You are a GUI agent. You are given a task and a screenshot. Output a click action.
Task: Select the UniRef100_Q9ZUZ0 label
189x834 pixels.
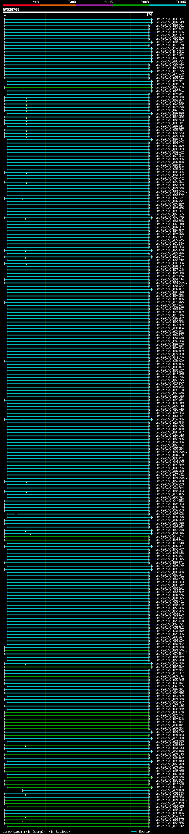[x=169, y=507]
